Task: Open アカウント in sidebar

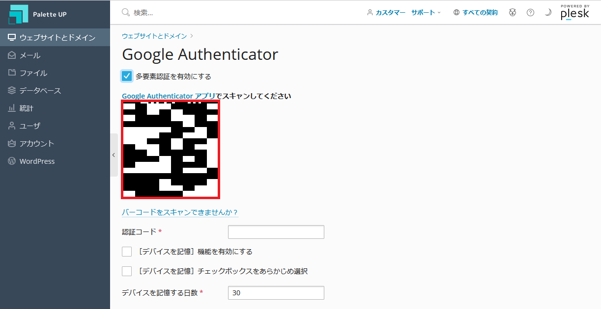Action: [x=55, y=143]
